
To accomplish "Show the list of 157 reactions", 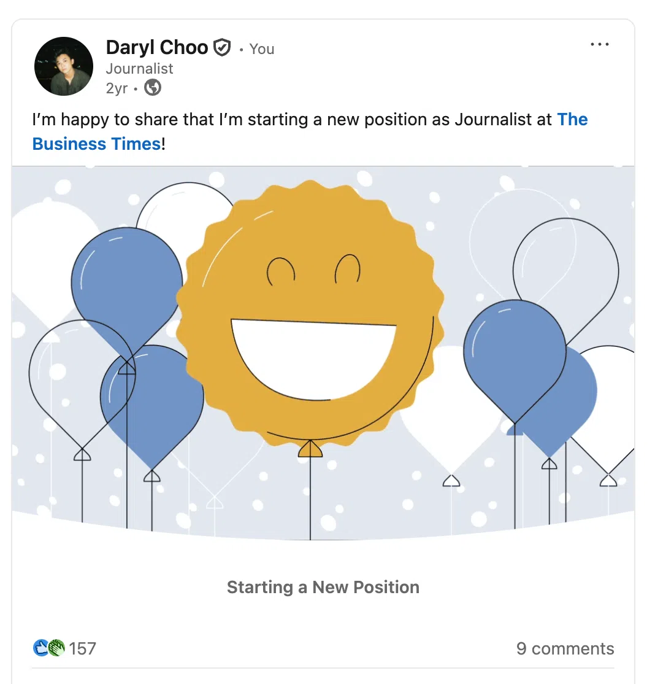I will click(x=82, y=648).
